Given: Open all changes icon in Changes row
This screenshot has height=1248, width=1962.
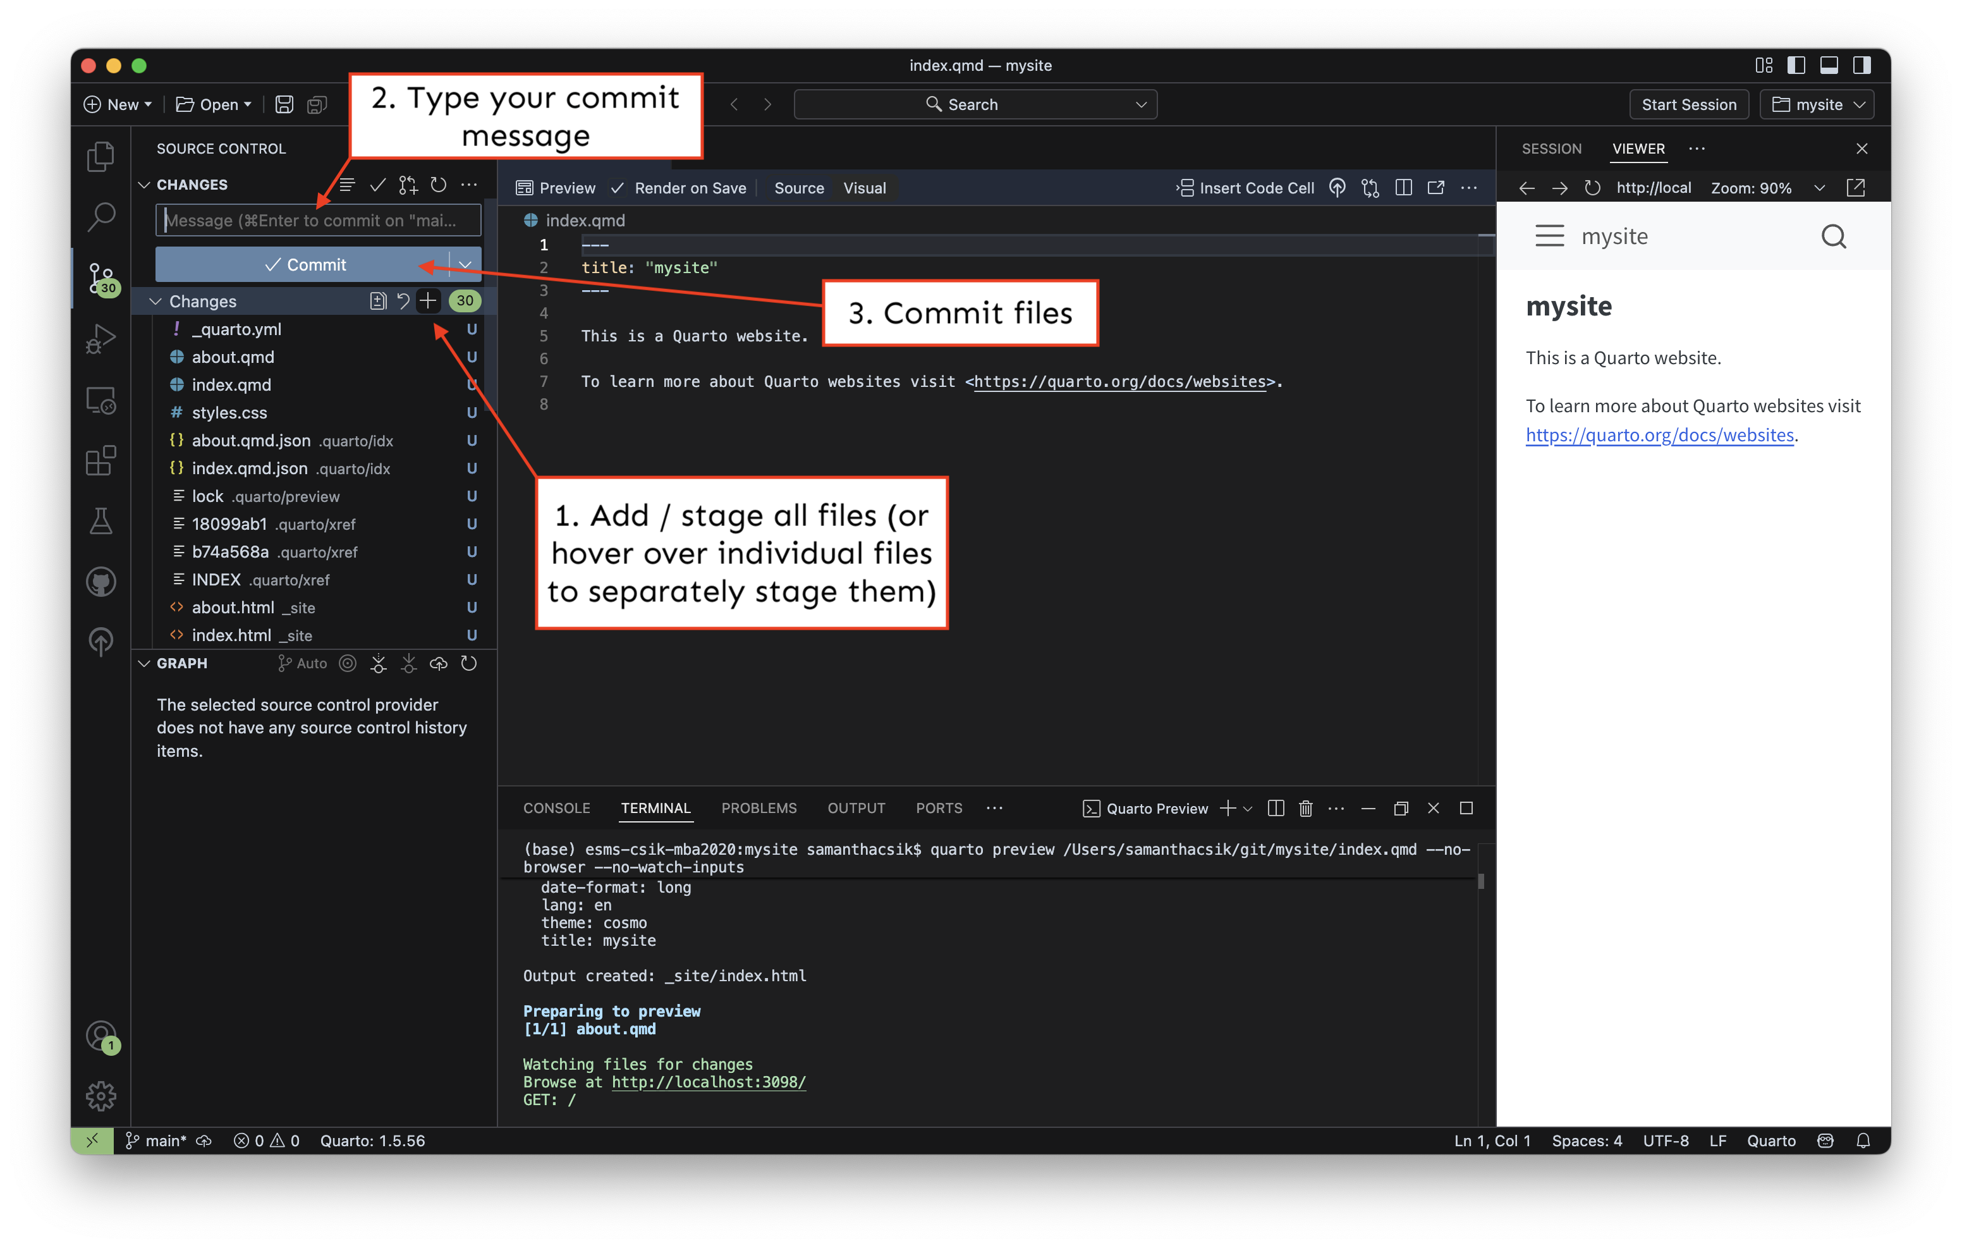Looking at the screenshot, I should coord(377,301).
